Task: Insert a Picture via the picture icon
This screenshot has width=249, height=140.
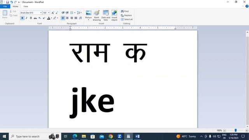Action: [x=88, y=13]
